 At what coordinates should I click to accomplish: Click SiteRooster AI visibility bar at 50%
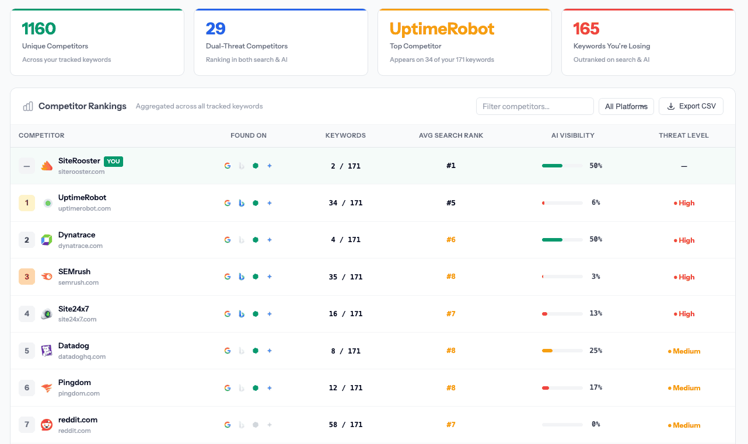(x=562, y=166)
